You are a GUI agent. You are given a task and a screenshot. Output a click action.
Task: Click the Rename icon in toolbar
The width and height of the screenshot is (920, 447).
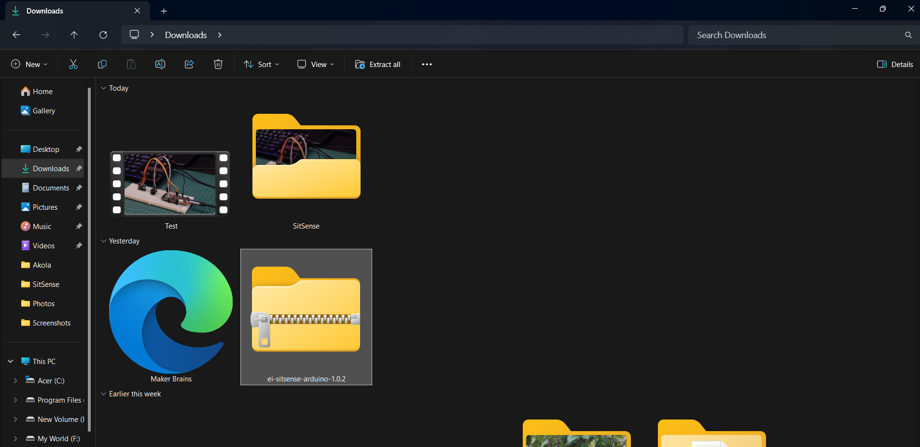pos(160,64)
